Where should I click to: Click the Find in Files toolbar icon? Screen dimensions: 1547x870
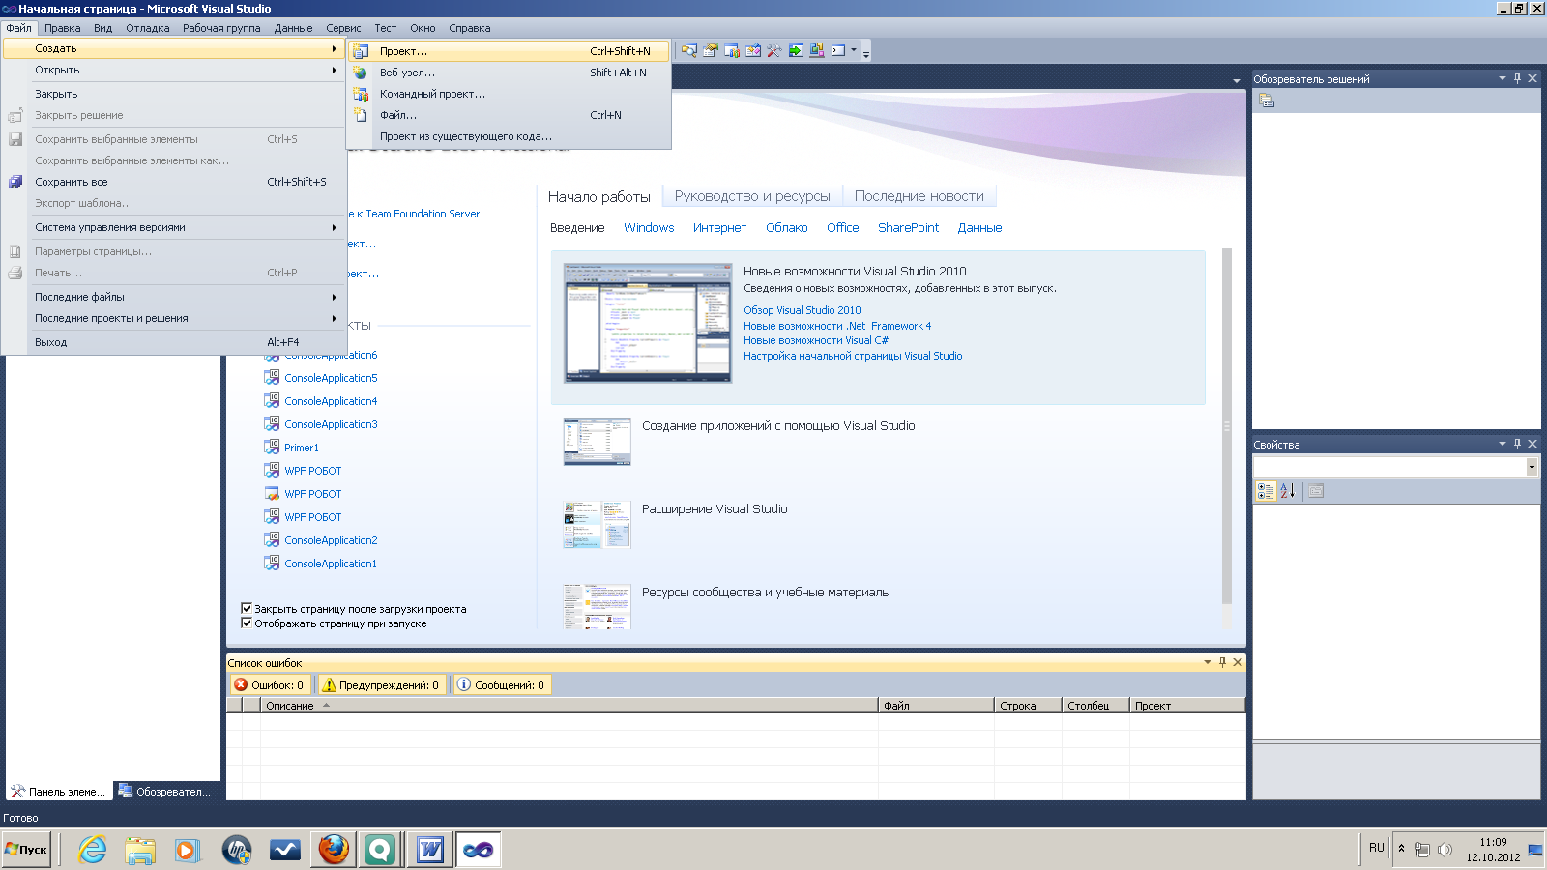coord(688,50)
